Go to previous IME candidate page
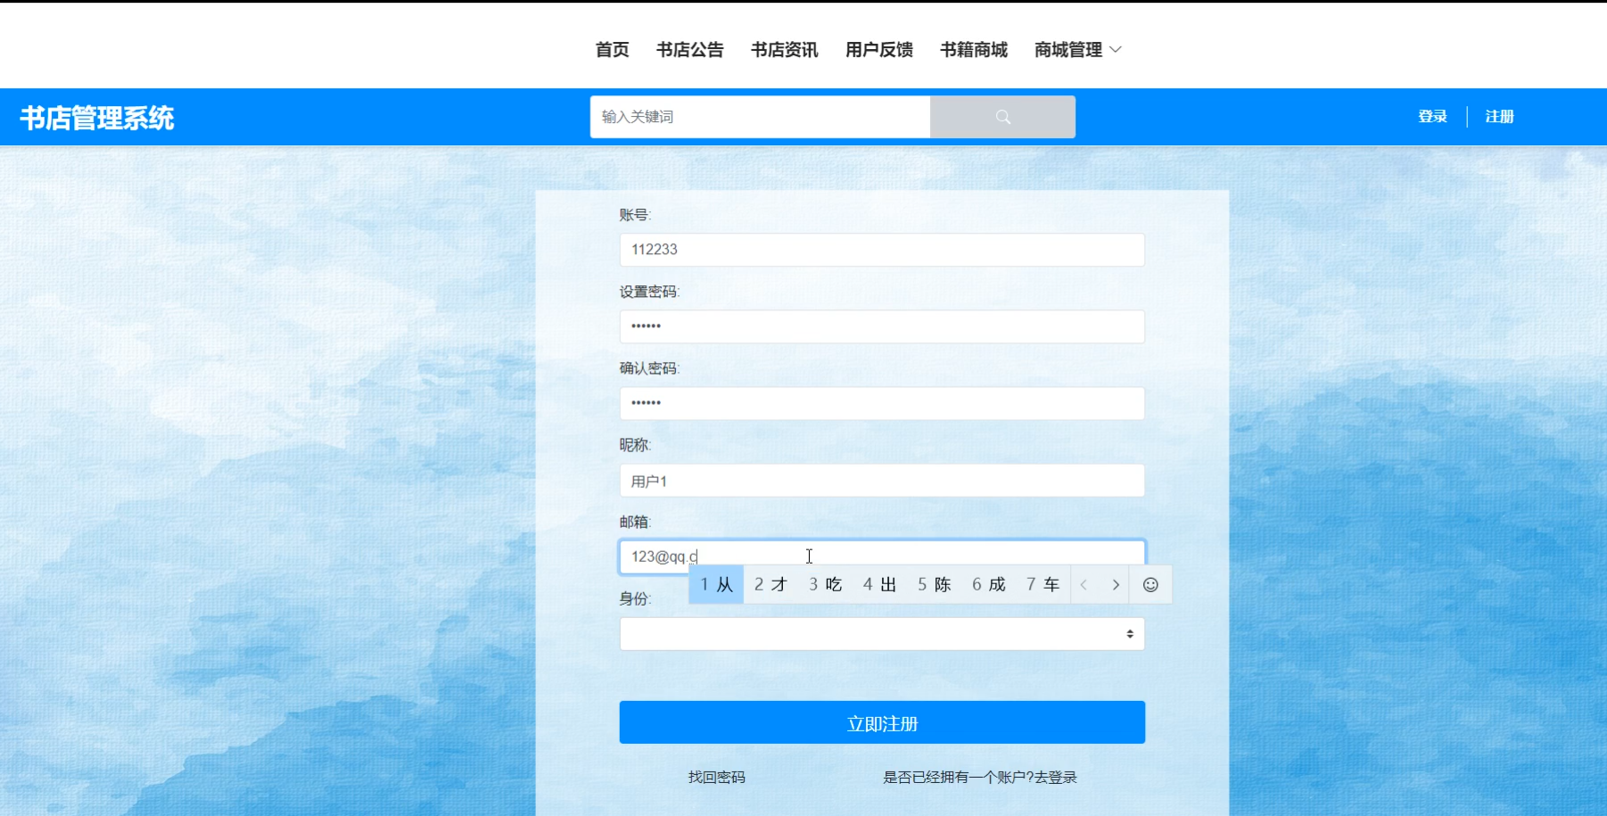The width and height of the screenshot is (1607, 816). tap(1084, 585)
